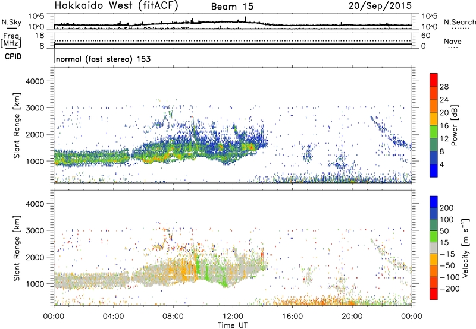Select "normal (fast stereo) 153" mode text
The image size is (476, 329).
[x=103, y=59]
